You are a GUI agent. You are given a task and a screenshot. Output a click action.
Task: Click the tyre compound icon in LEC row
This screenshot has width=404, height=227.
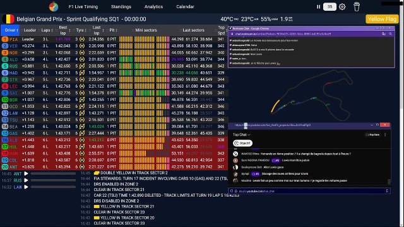(x=82, y=86)
